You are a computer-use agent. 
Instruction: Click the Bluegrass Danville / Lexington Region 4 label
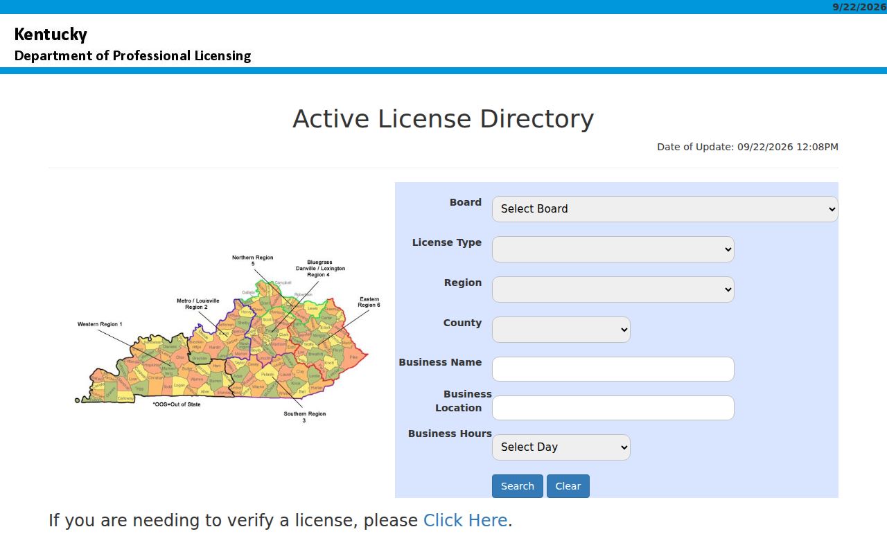[319, 269]
